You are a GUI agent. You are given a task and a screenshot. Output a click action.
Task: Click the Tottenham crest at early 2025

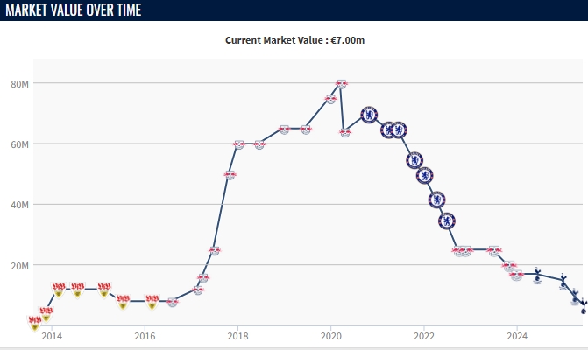564,281
